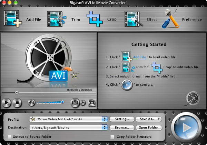Open Preference wrench and screwdriver icon

(x=170, y=19)
